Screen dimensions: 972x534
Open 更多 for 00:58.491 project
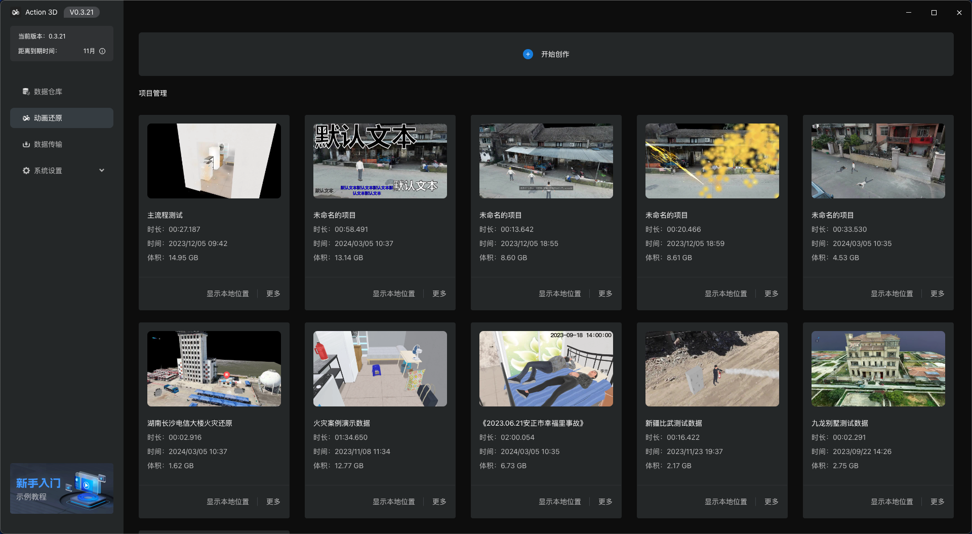[439, 294]
